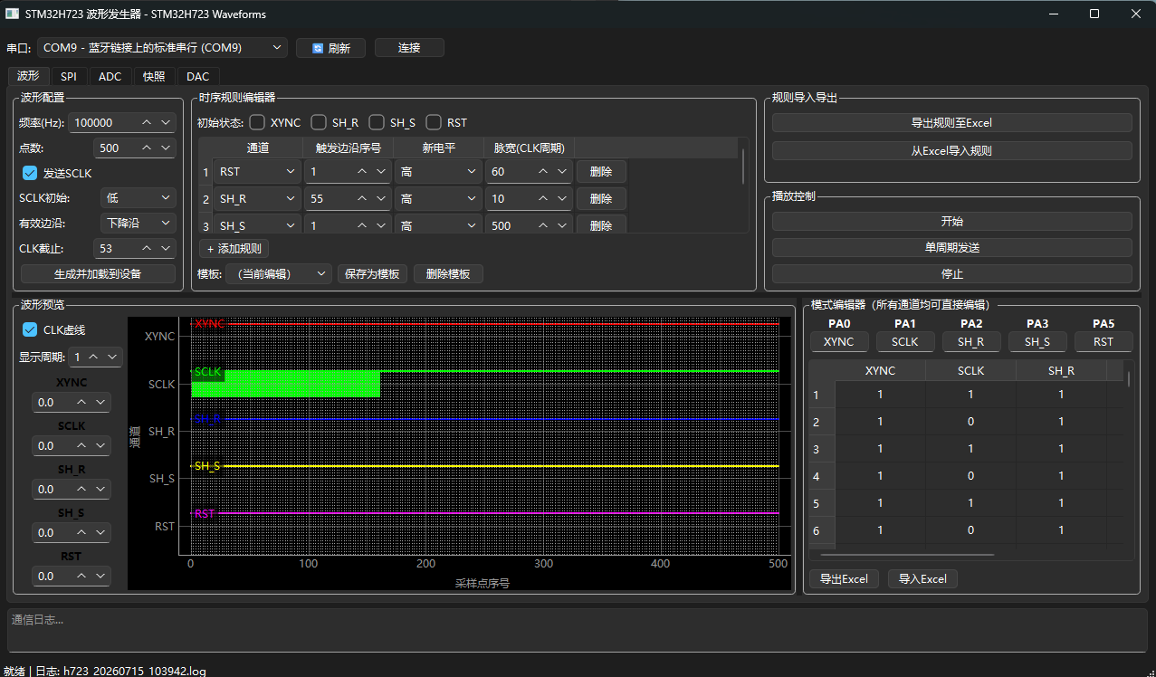
Task: Toggle the 发送SCLK checkbox
Action: (x=30, y=173)
